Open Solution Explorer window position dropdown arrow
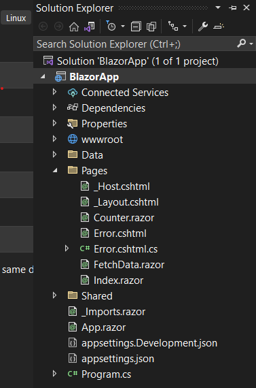The image size is (256, 388). (218, 7)
